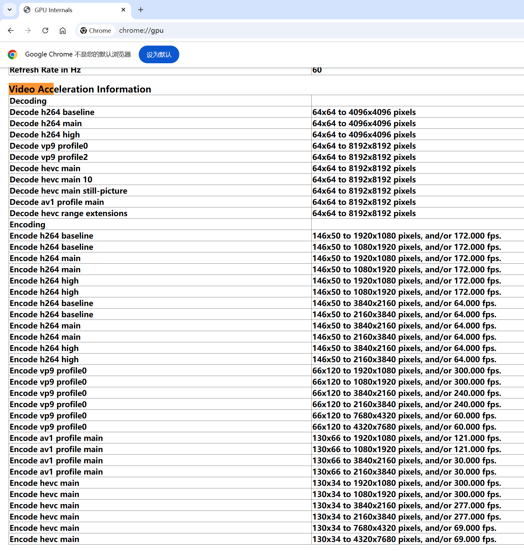Click Decode av1 profile main cell

coord(160,202)
